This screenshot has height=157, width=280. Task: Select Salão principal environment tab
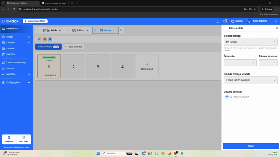pyautogui.click(x=48, y=47)
